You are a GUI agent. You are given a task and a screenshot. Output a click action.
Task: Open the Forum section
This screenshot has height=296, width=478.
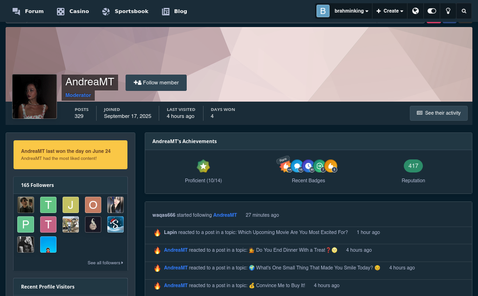pos(28,11)
